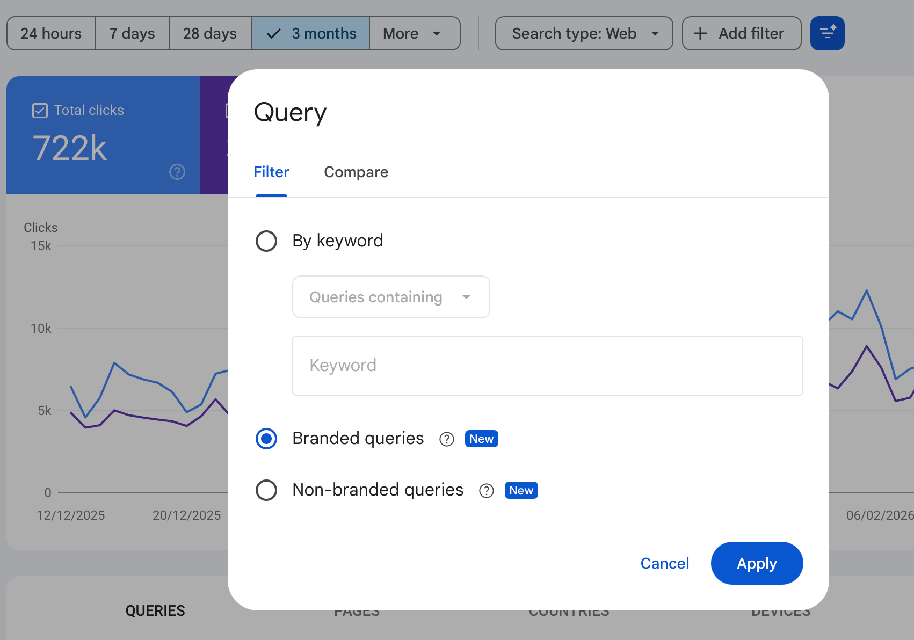The width and height of the screenshot is (914, 640).
Task: Switch to the Filter tab
Action: pos(271,172)
